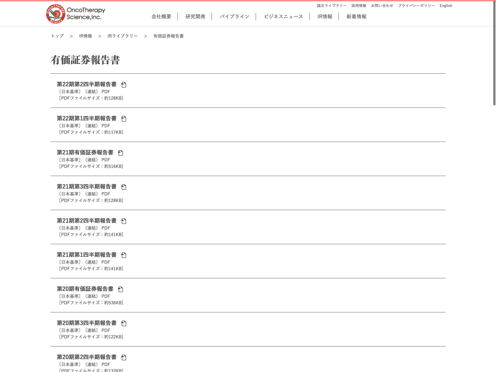Open PDF icon for 第20期有価証券報告書

point(121,289)
